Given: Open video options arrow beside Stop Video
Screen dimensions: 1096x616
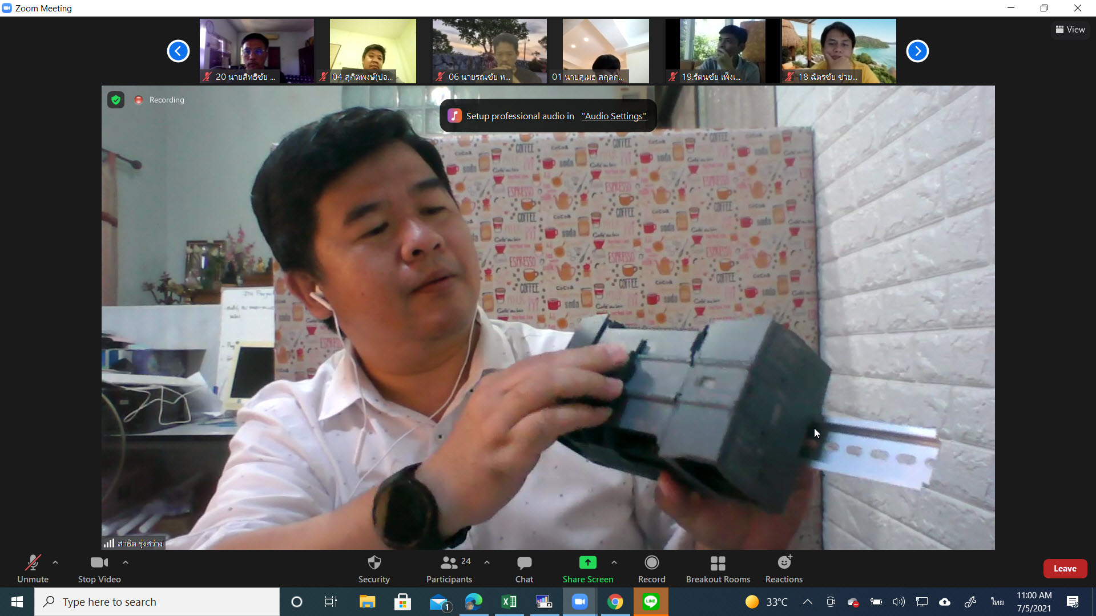Looking at the screenshot, I should tap(126, 562).
